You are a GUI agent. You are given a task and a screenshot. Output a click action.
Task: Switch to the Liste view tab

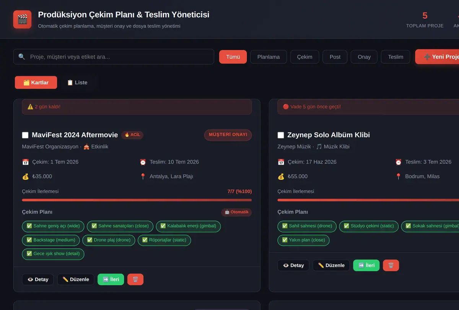pyautogui.click(x=77, y=83)
